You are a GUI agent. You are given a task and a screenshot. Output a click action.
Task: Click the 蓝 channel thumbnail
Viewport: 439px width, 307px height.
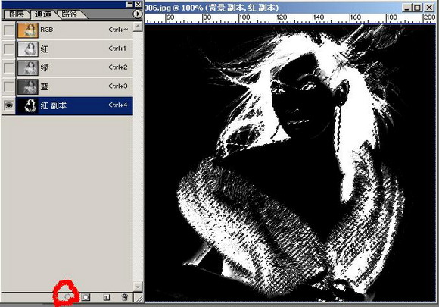pos(28,86)
